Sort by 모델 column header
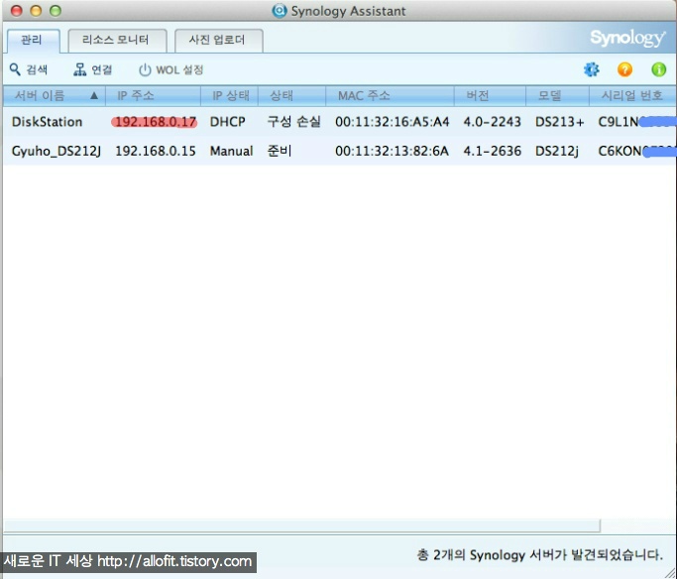Screen dimensions: 677x579 557,95
